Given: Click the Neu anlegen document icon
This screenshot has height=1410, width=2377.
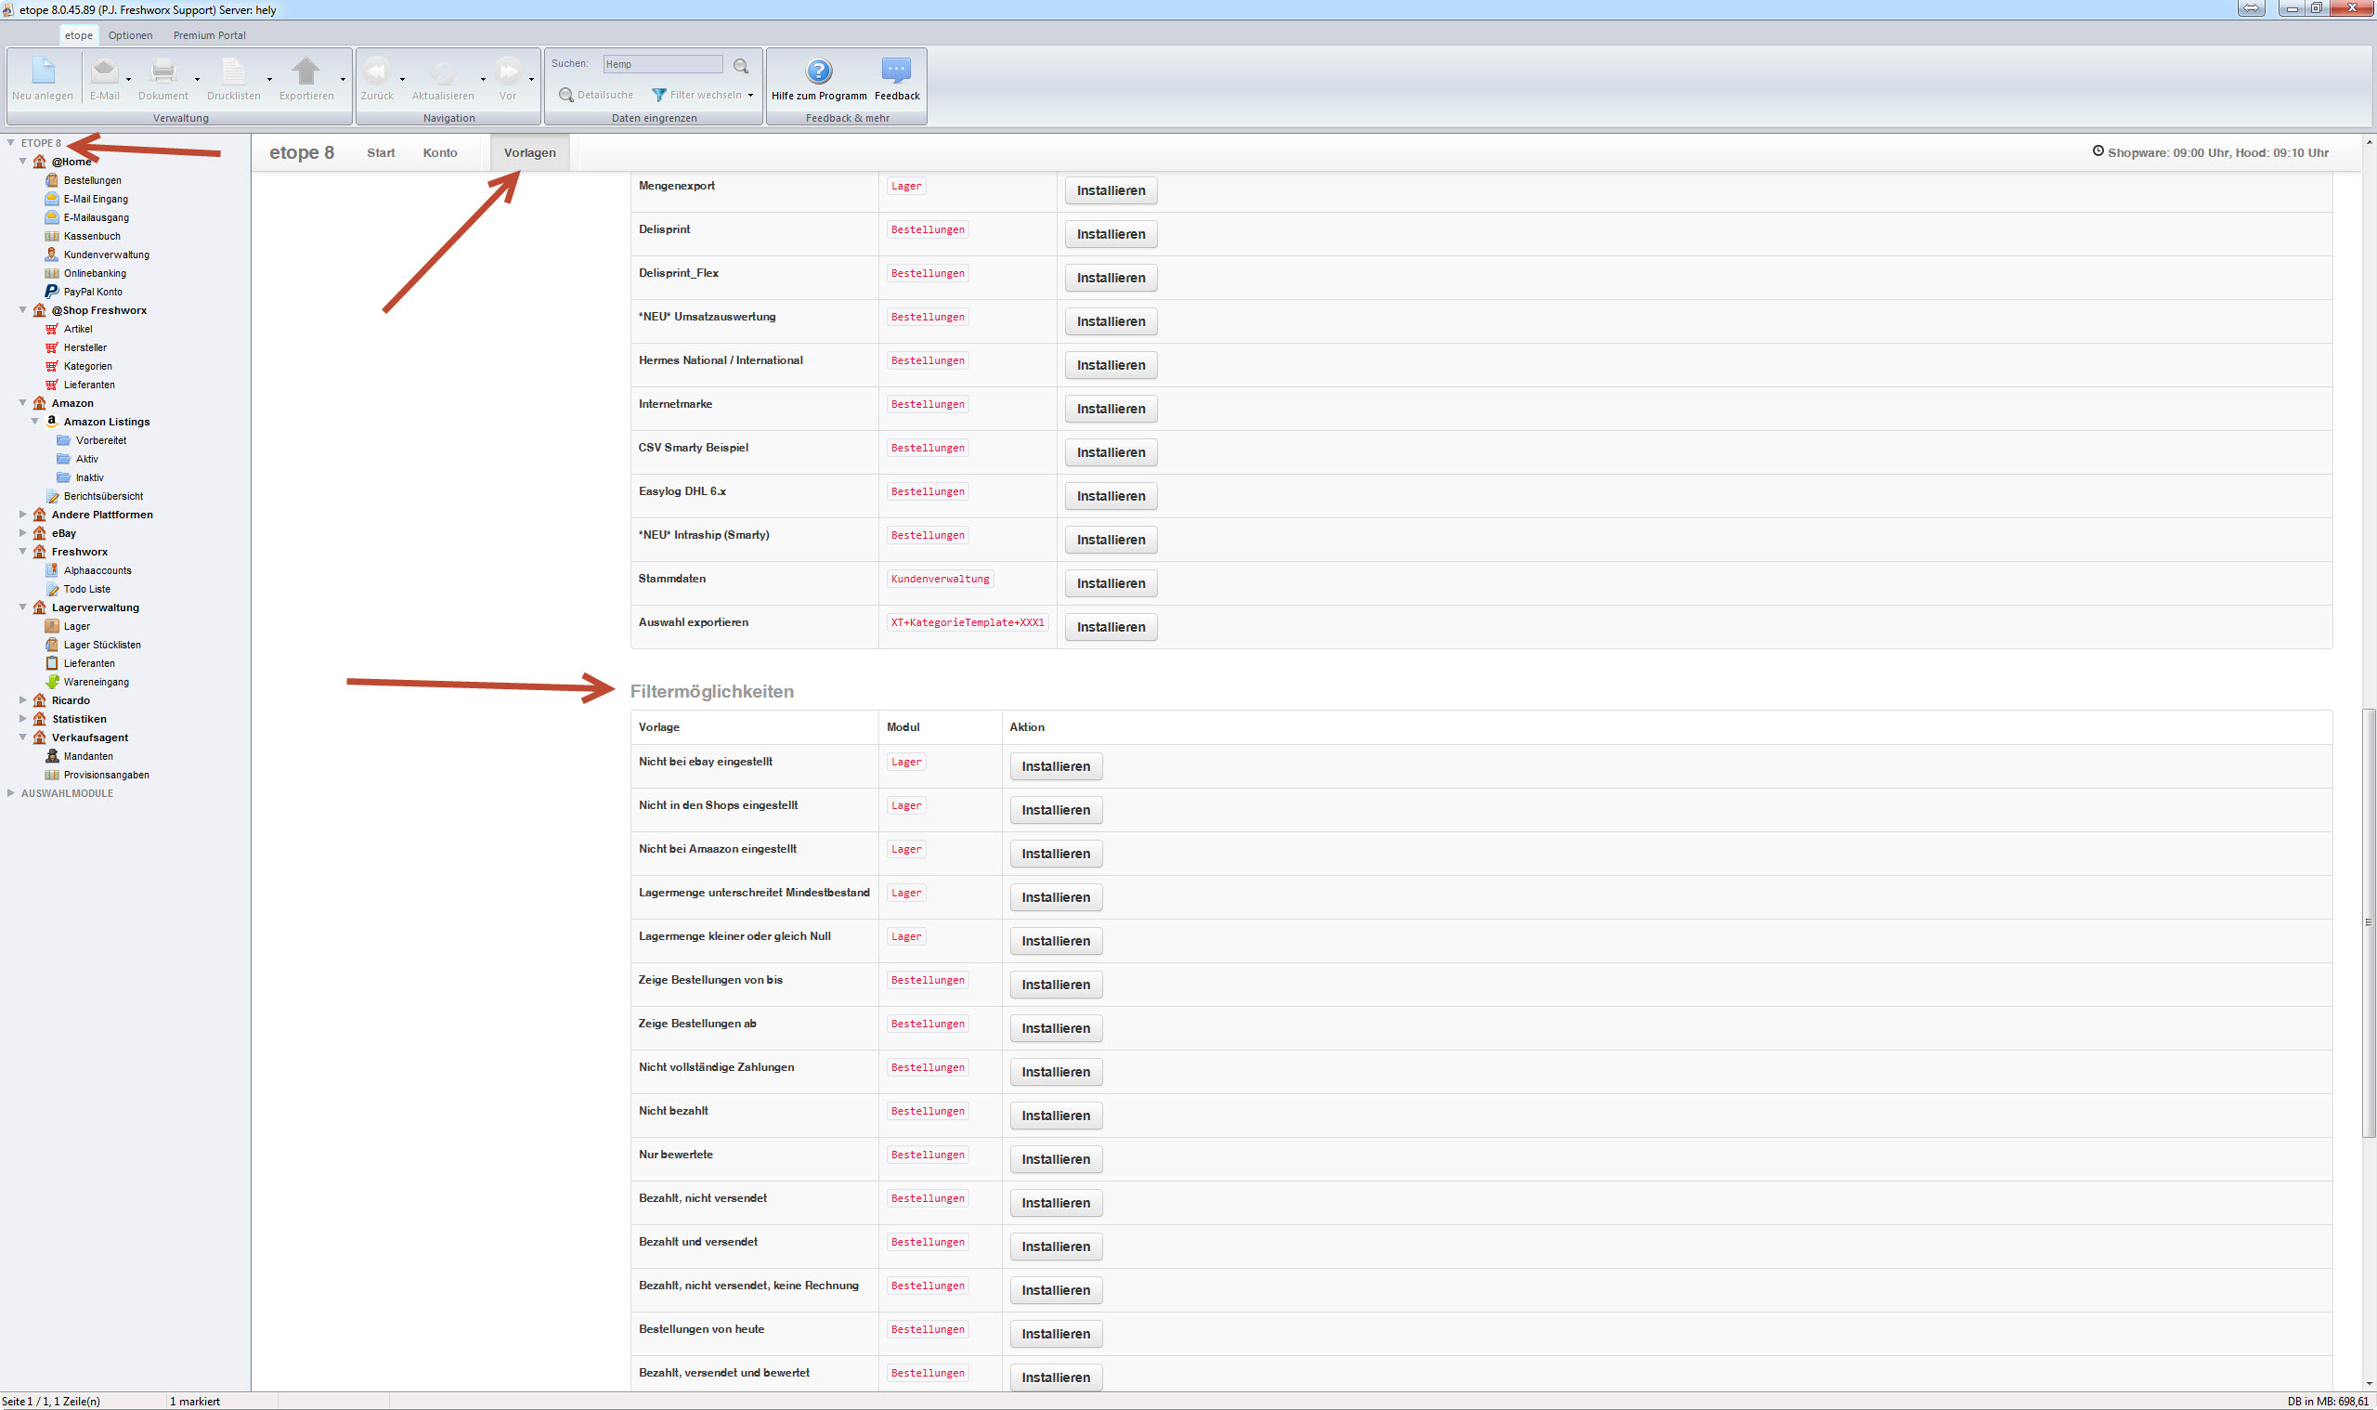Looking at the screenshot, I should [43, 72].
